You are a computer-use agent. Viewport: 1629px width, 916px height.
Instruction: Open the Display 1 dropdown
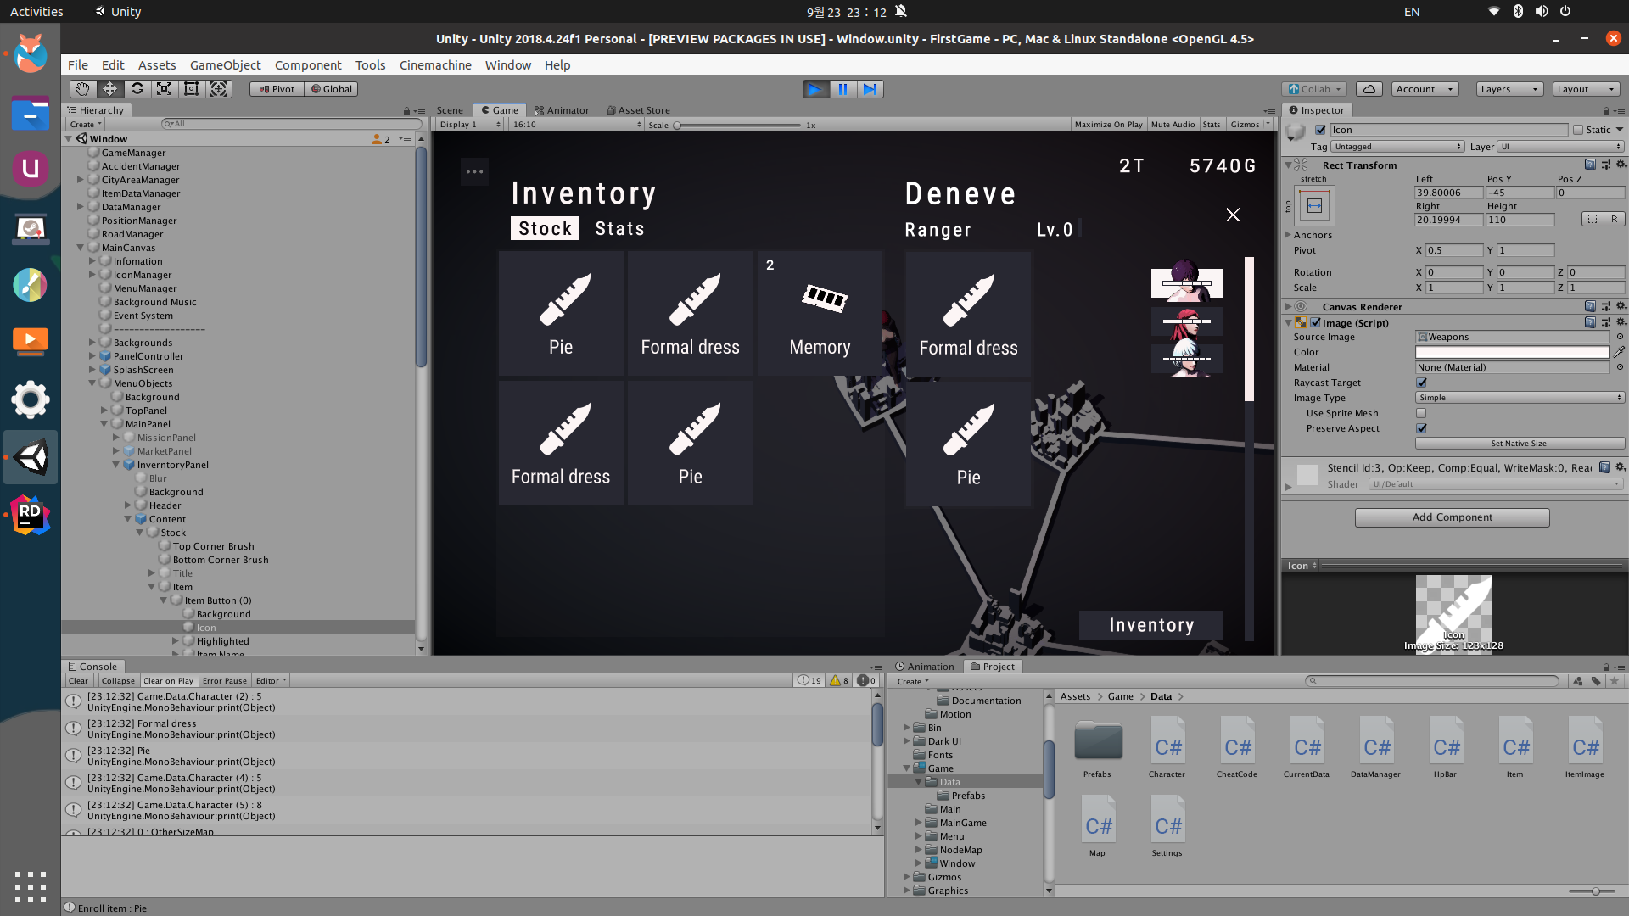(x=471, y=125)
